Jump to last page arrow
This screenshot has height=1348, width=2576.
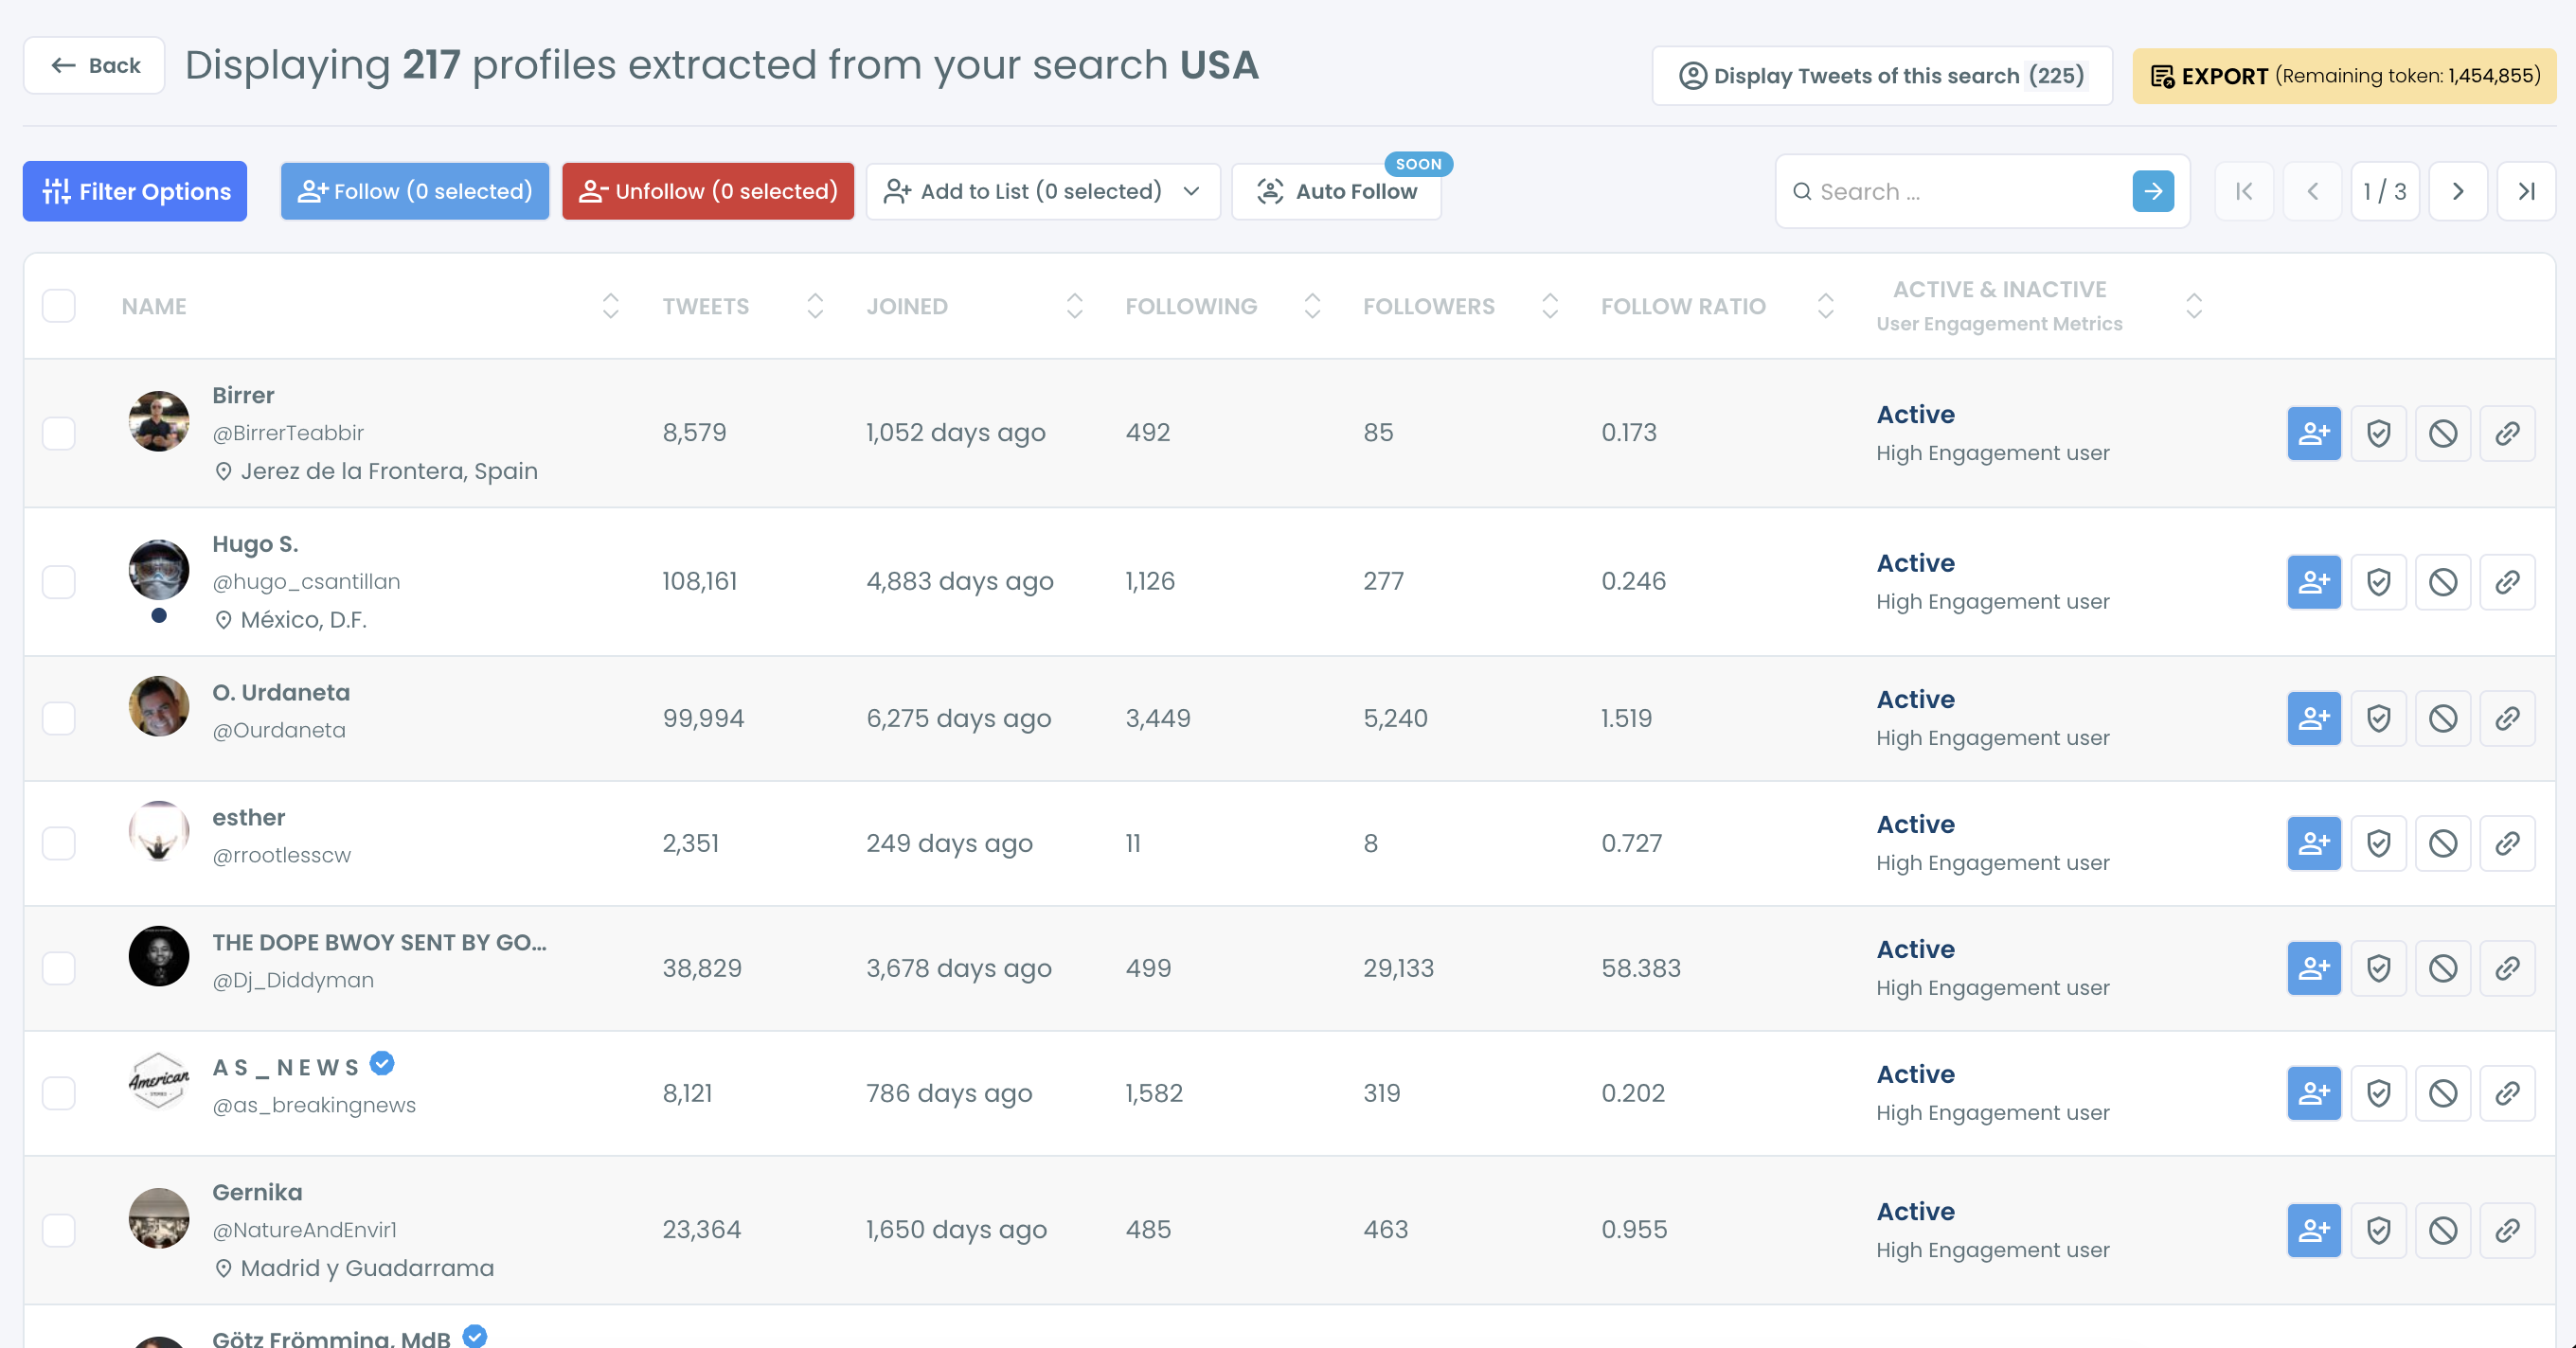pyautogui.click(x=2525, y=191)
